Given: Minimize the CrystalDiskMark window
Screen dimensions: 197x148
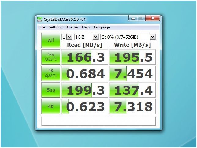Looking at the screenshot, I should pyautogui.click(x=133, y=18).
